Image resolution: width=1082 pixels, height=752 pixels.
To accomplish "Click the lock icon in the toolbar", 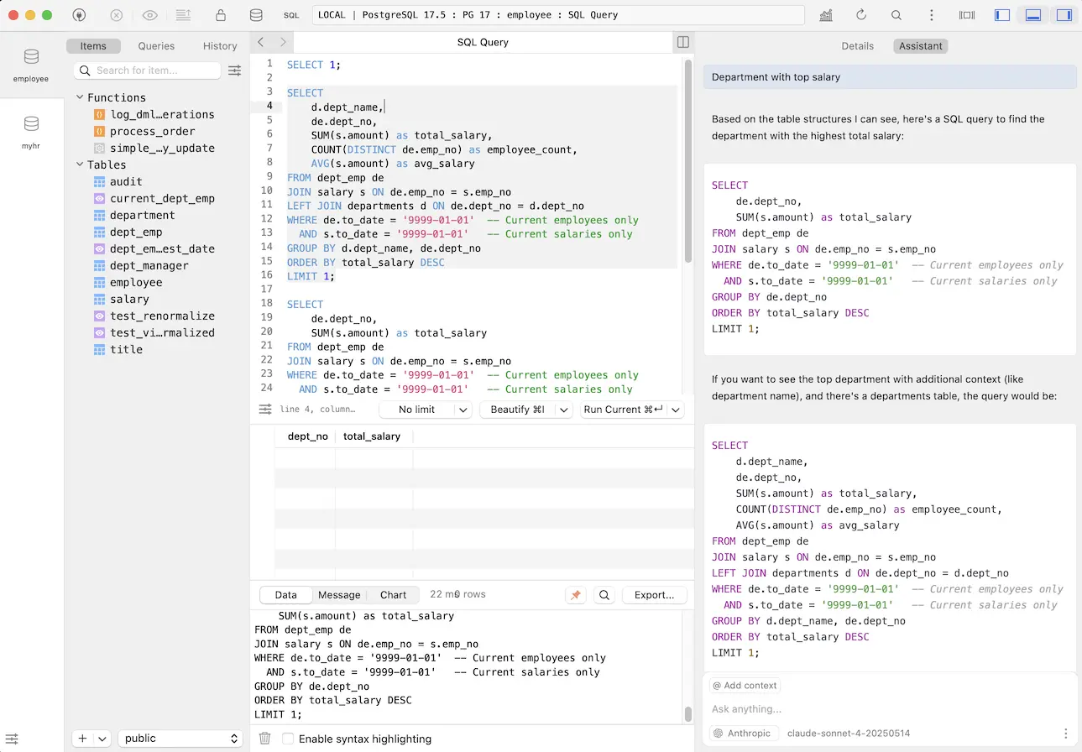I will coord(221,15).
